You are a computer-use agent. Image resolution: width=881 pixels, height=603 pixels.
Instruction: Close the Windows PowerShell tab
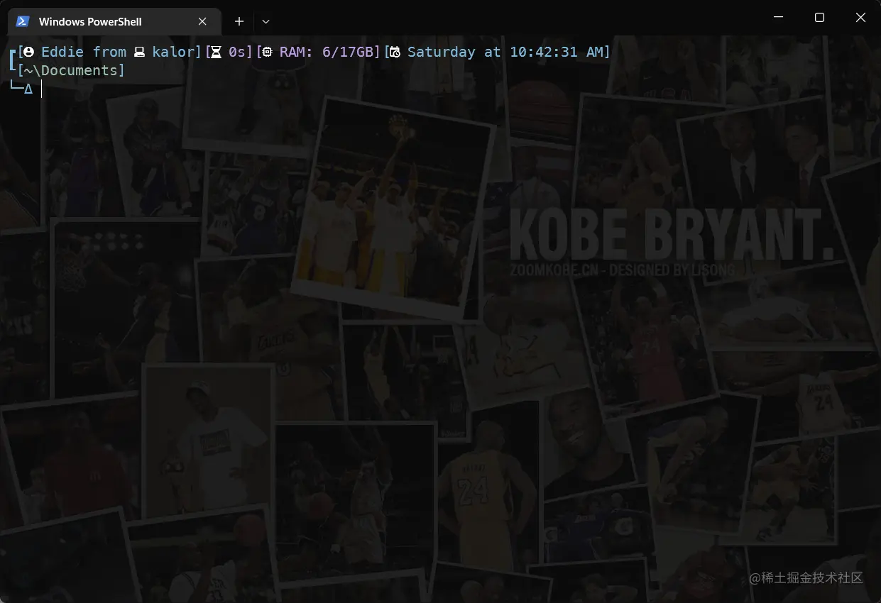[202, 21]
